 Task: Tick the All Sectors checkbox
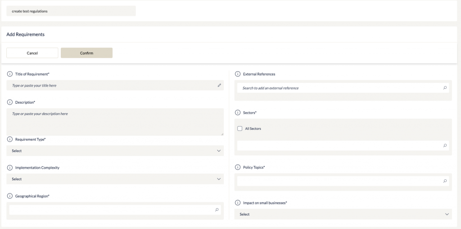(240, 128)
